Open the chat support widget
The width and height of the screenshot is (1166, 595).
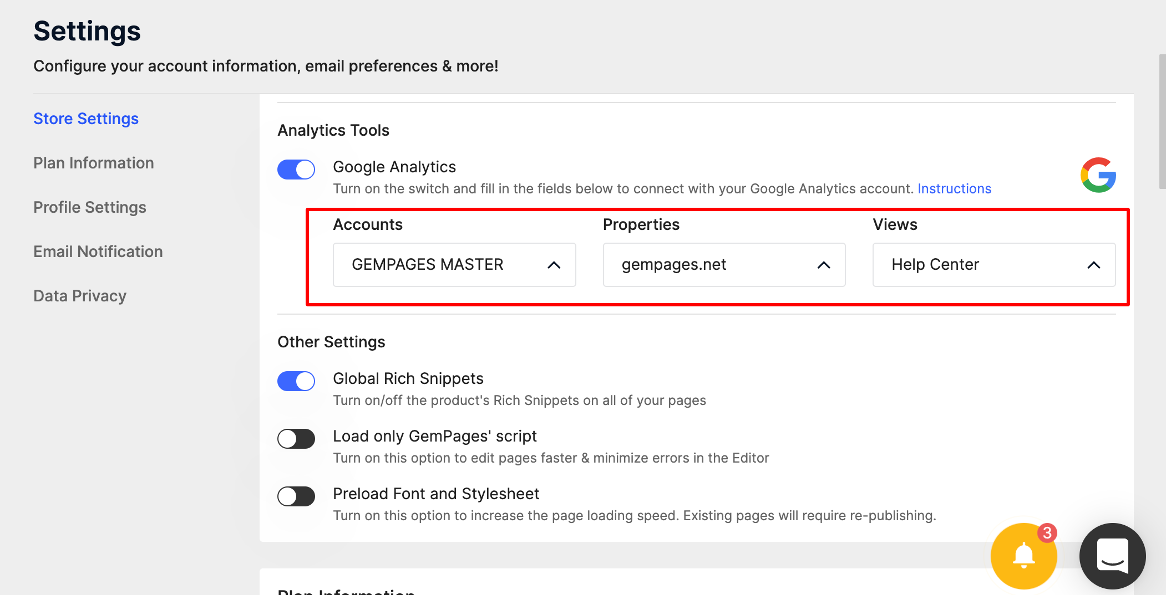click(1112, 556)
